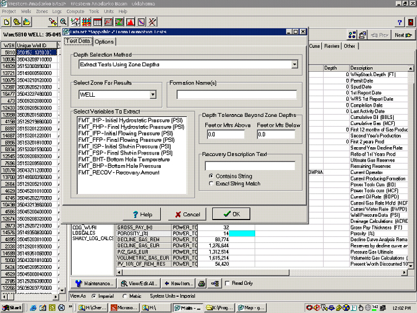Enable the Read Only checkbox
The image size is (417, 313).
click(227, 284)
